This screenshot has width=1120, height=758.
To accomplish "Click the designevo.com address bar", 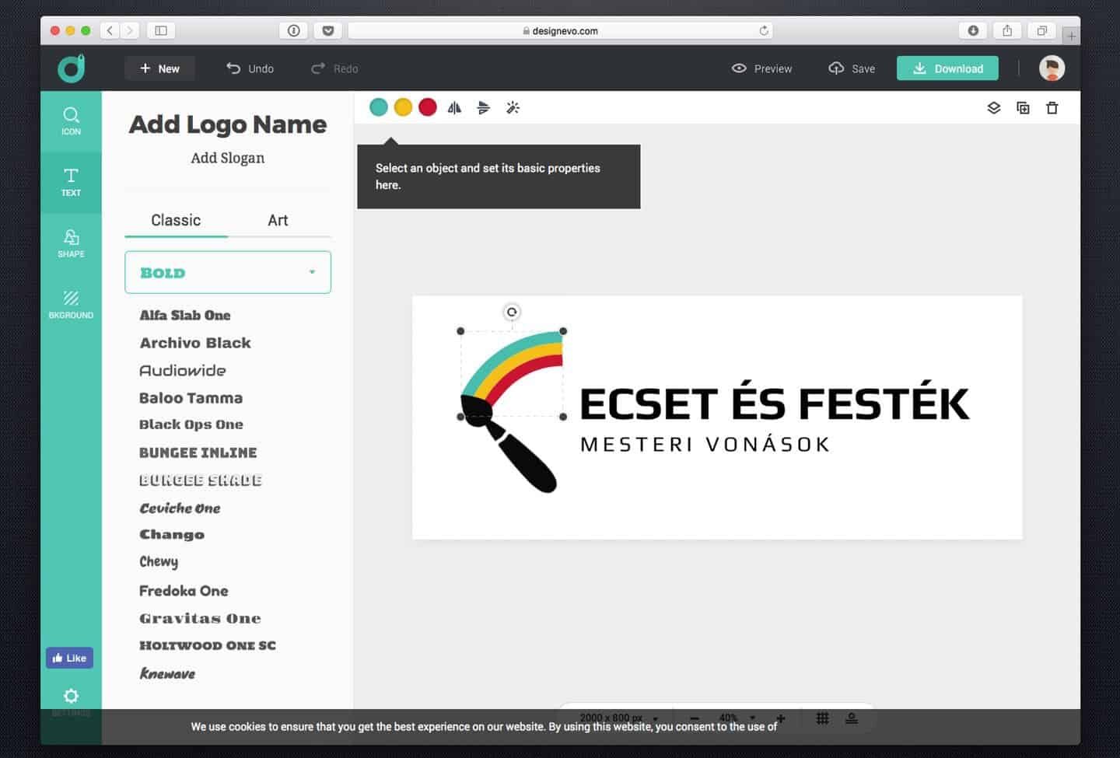I will pos(560,31).
